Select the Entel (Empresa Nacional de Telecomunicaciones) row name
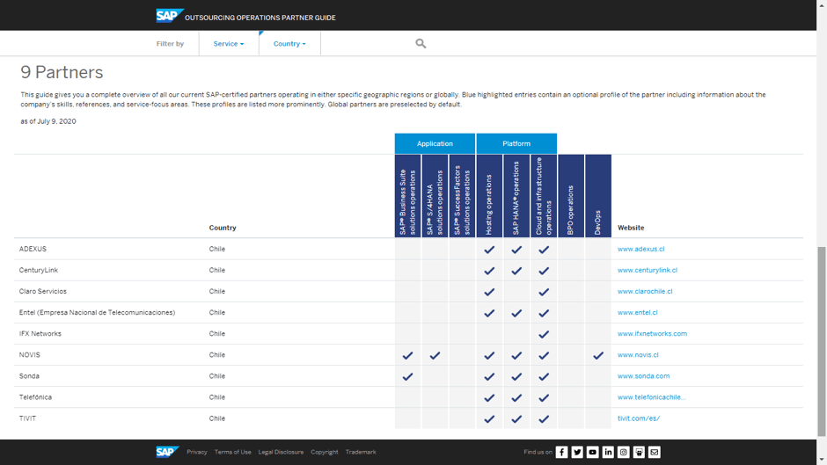This screenshot has height=465, width=827. tap(97, 312)
